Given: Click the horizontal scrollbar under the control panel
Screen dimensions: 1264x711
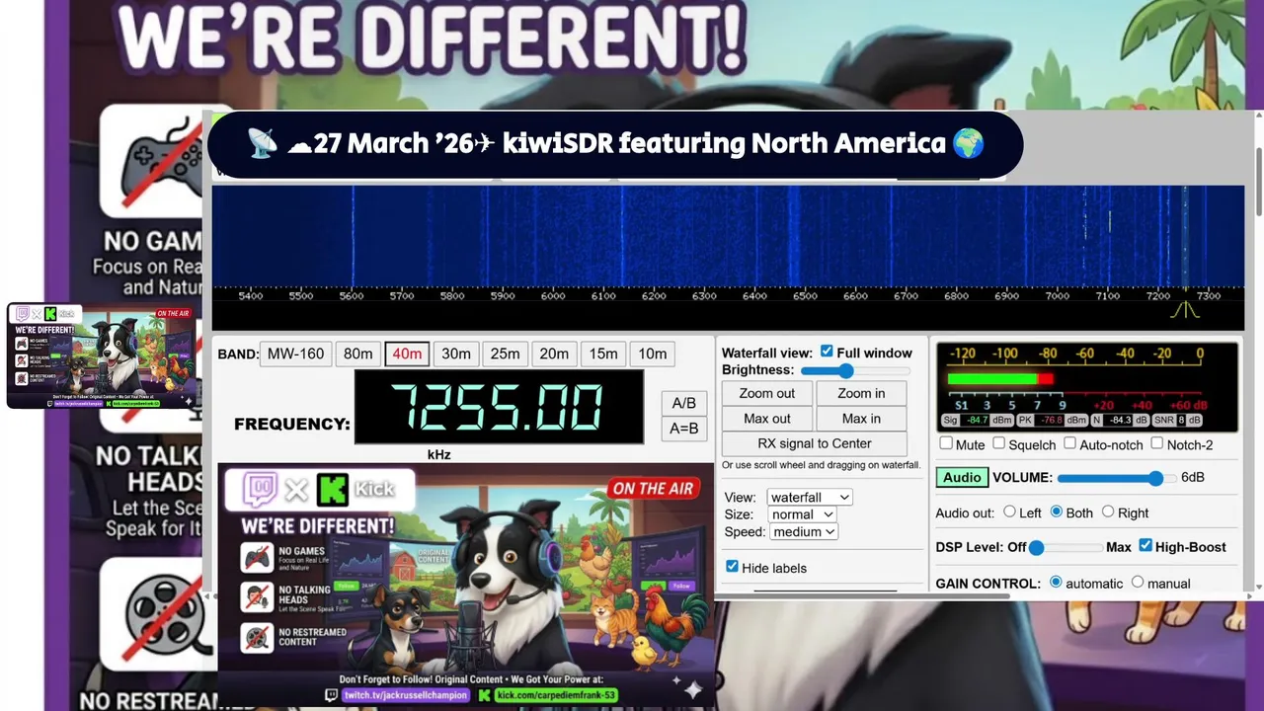Looking at the screenshot, I should point(612,596).
